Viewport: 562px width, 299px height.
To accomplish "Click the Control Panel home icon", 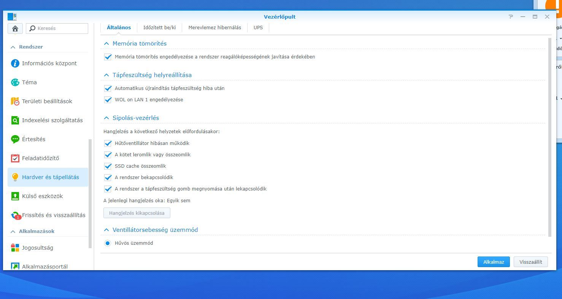I will coord(15,28).
